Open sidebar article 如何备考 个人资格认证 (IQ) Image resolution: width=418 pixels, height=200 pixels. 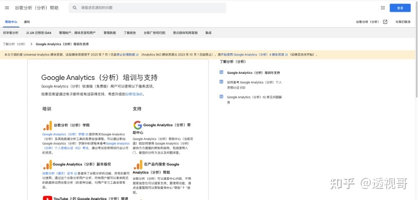254,85
